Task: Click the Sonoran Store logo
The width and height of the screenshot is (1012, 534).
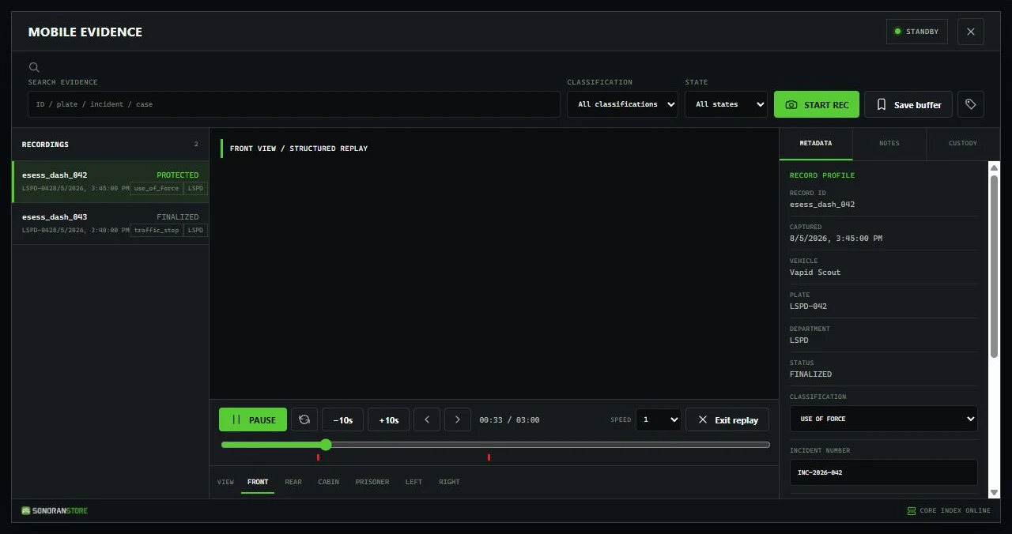Action: (x=55, y=510)
